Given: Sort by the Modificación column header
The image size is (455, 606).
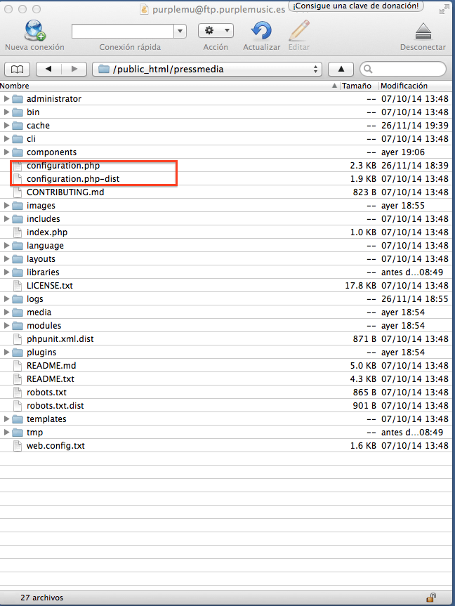Looking at the screenshot, I should click(x=404, y=86).
